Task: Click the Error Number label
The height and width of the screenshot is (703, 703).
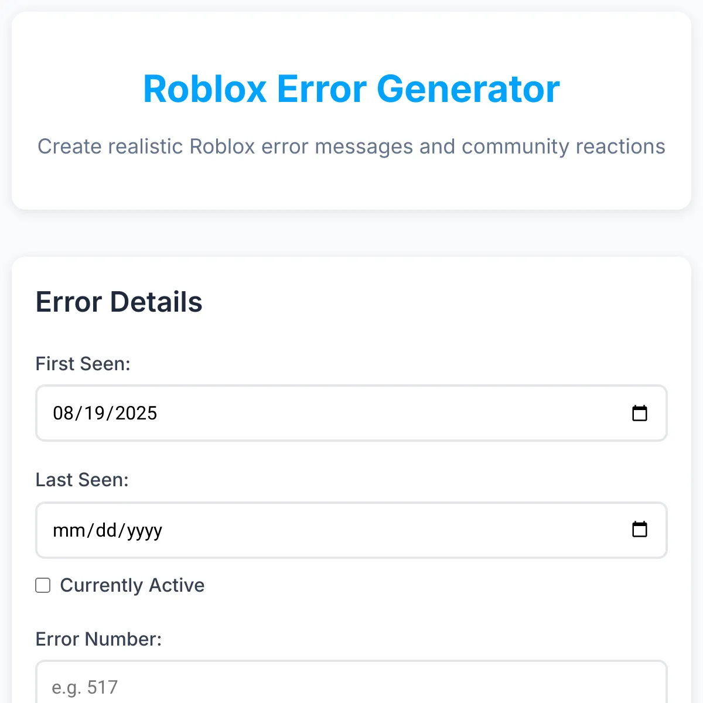Action: point(98,639)
